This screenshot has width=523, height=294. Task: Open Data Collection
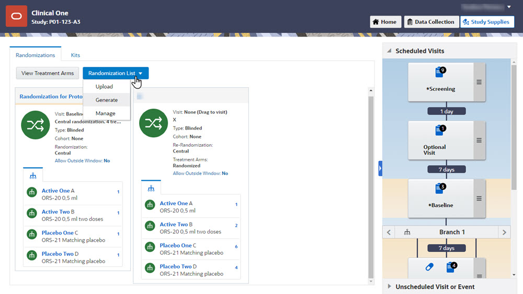(x=431, y=21)
